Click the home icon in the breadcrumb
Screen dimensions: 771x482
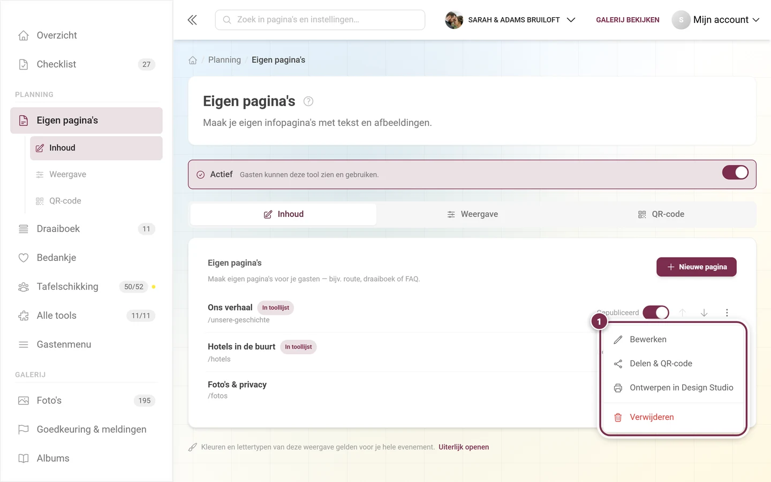[193, 60]
